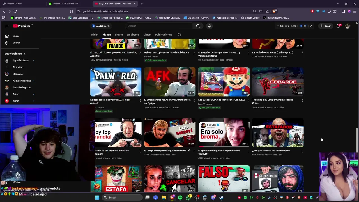The image size is (359, 202).
Task: Open the Era solo broma thumbnail
Action: 224,132
